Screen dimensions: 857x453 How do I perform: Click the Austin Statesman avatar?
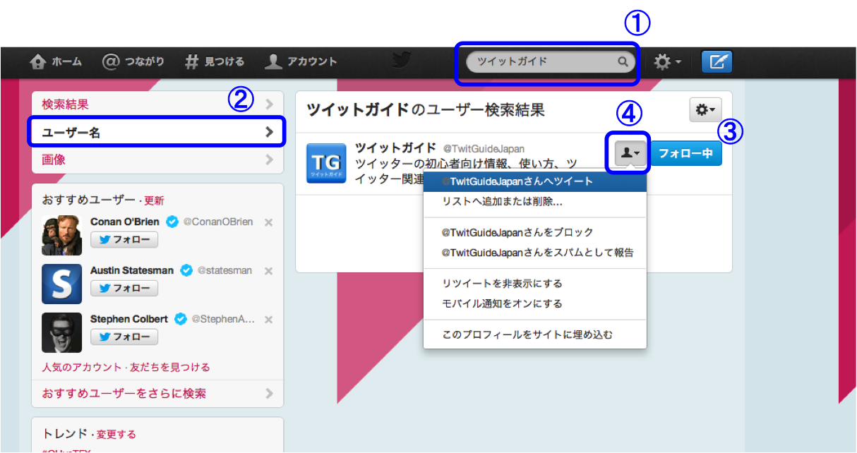[62, 284]
